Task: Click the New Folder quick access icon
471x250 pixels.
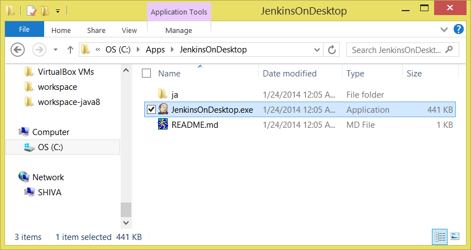Action: coord(45,11)
